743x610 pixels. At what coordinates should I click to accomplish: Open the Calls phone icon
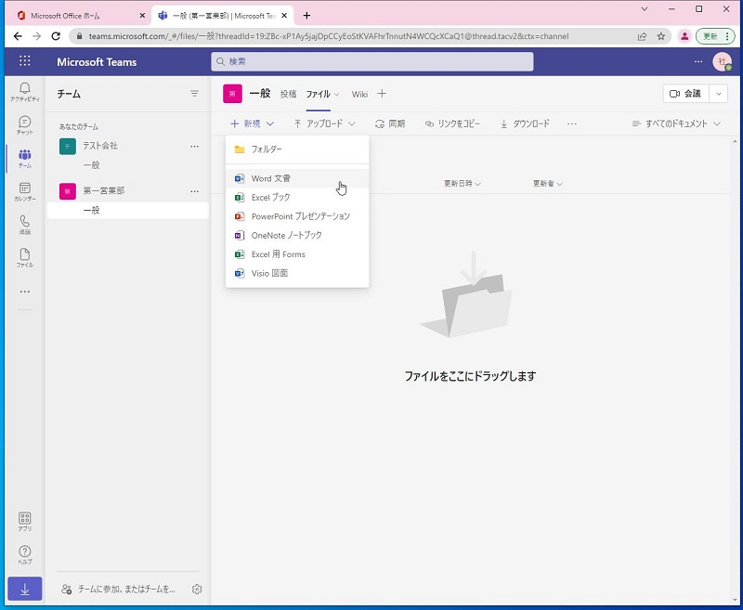coord(25,225)
